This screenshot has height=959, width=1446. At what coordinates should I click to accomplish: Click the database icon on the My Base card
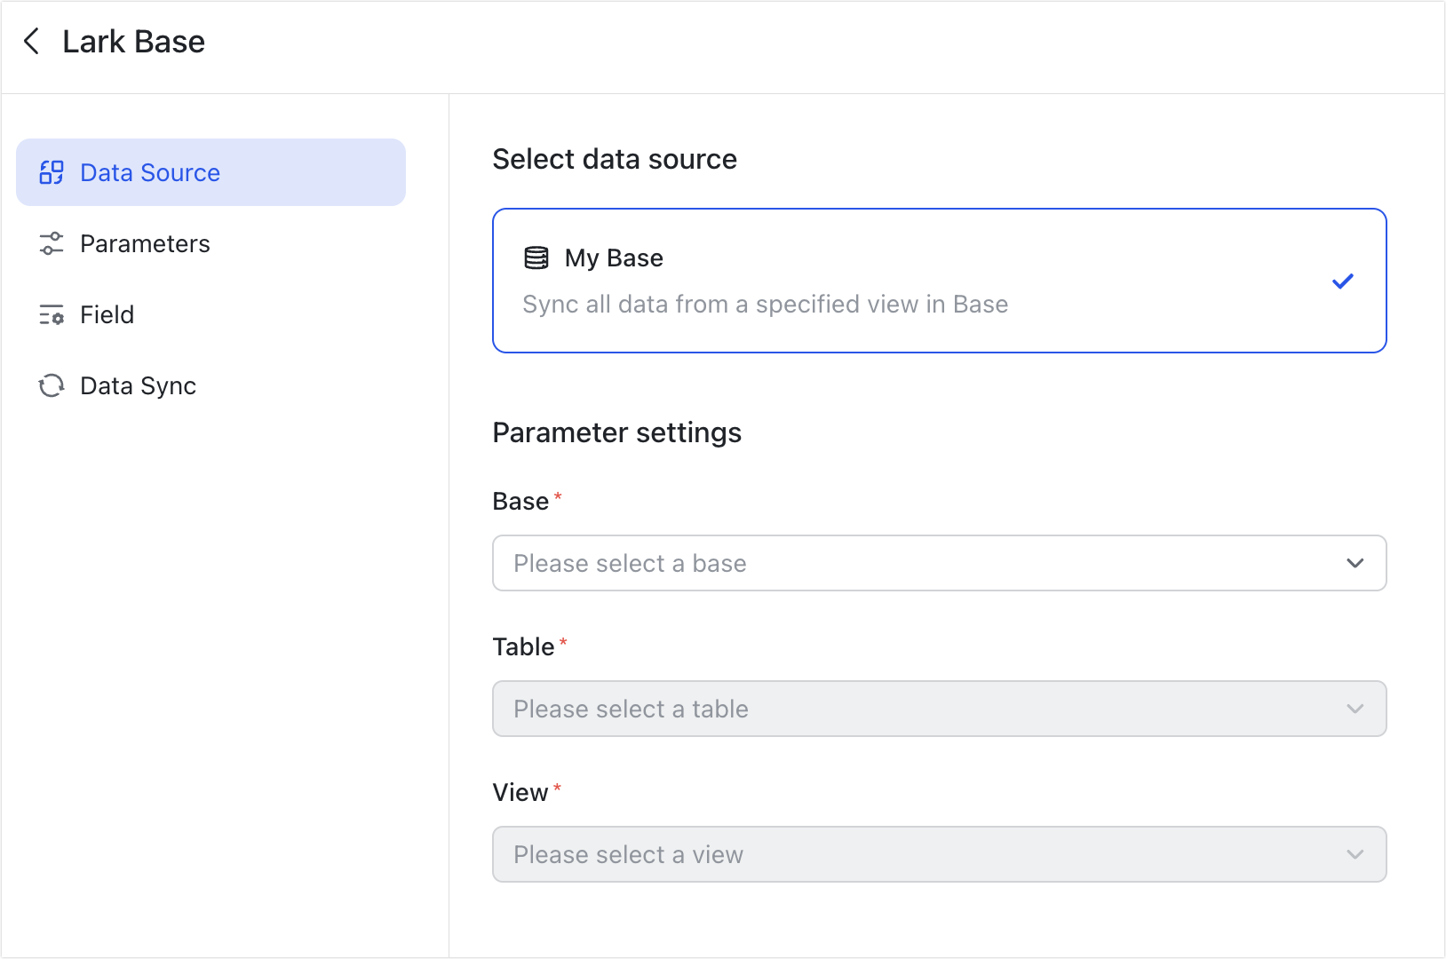pos(535,258)
